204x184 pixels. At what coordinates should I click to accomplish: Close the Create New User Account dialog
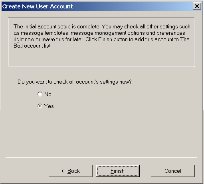click(x=197, y=6)
